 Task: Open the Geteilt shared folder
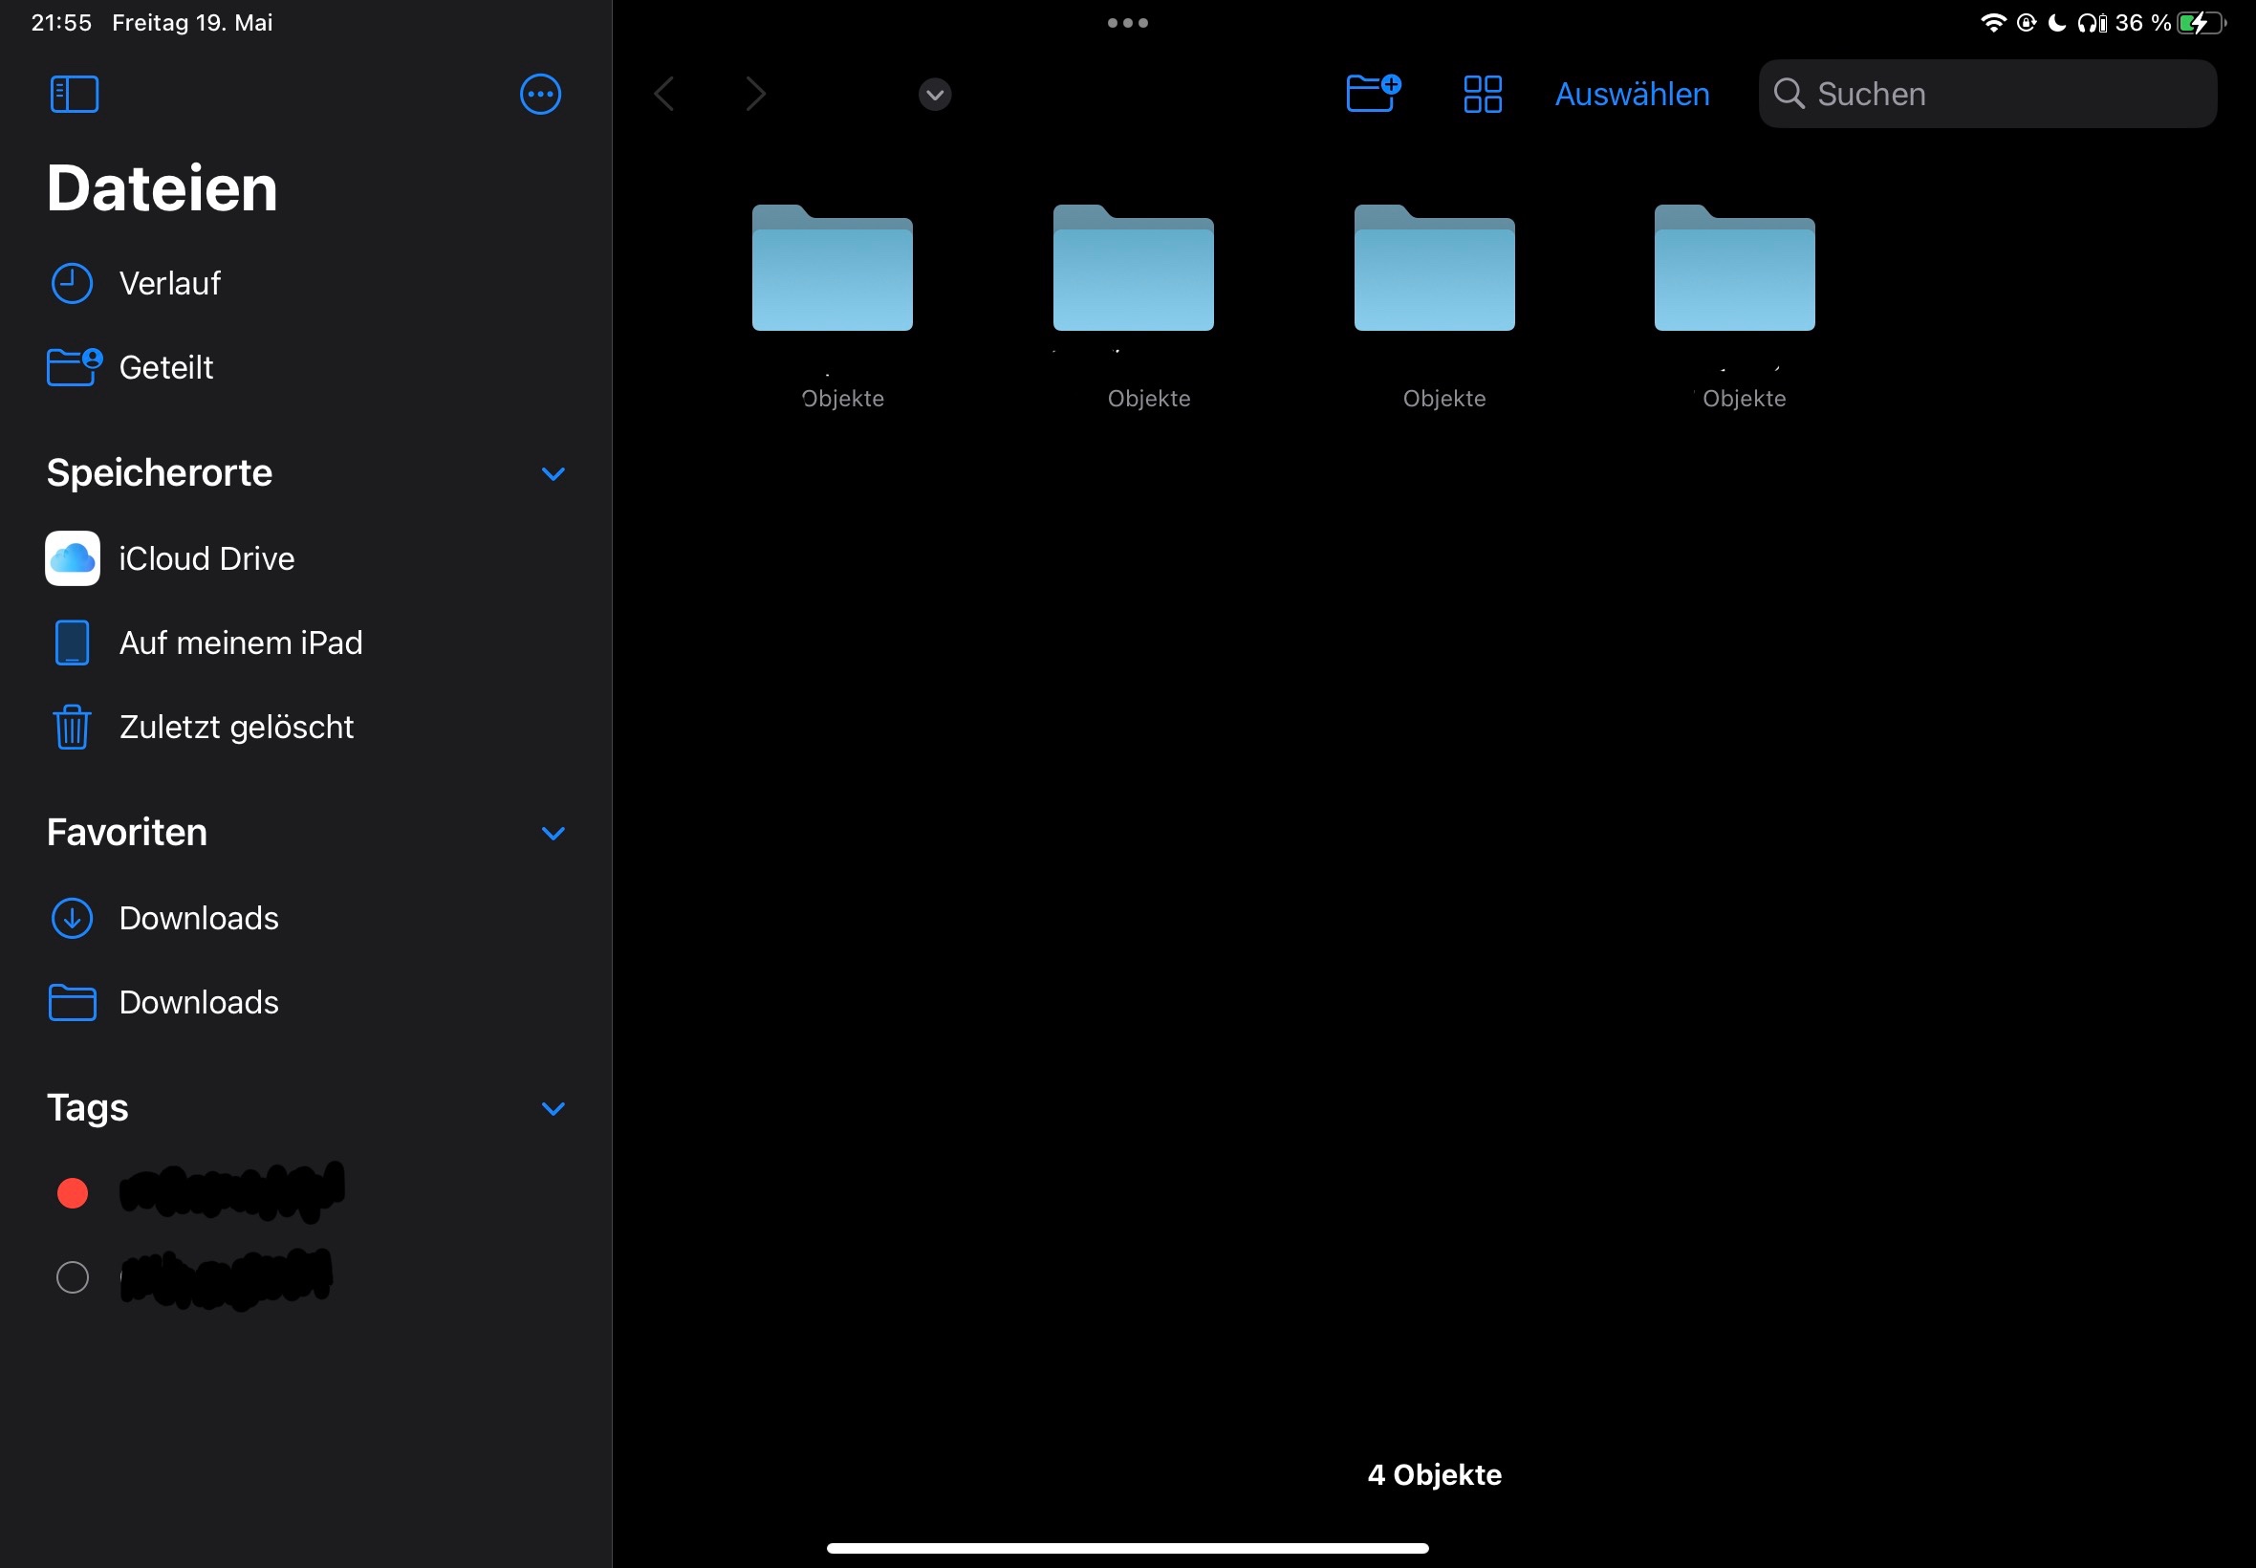click(165, 367)
